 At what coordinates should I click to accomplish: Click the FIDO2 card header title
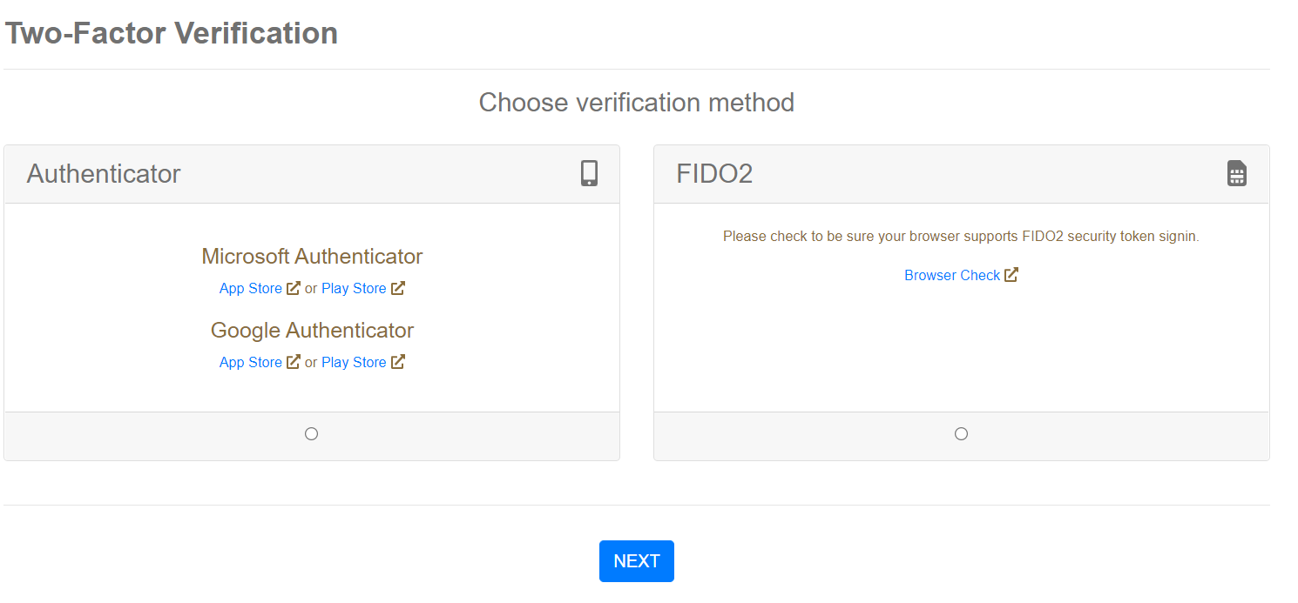[x=714, y=174]
